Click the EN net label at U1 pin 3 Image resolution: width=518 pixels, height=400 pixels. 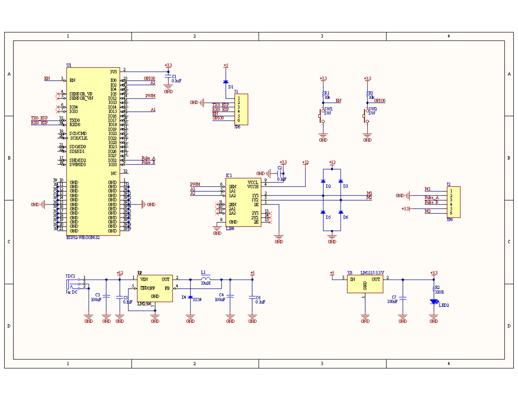(47, 79)
